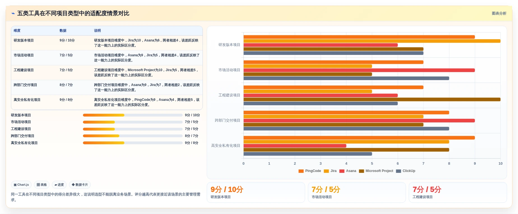The image size is (518, 214).
Task: Open the 9分 / 10分 data card
Action: (x=256, y=192)
